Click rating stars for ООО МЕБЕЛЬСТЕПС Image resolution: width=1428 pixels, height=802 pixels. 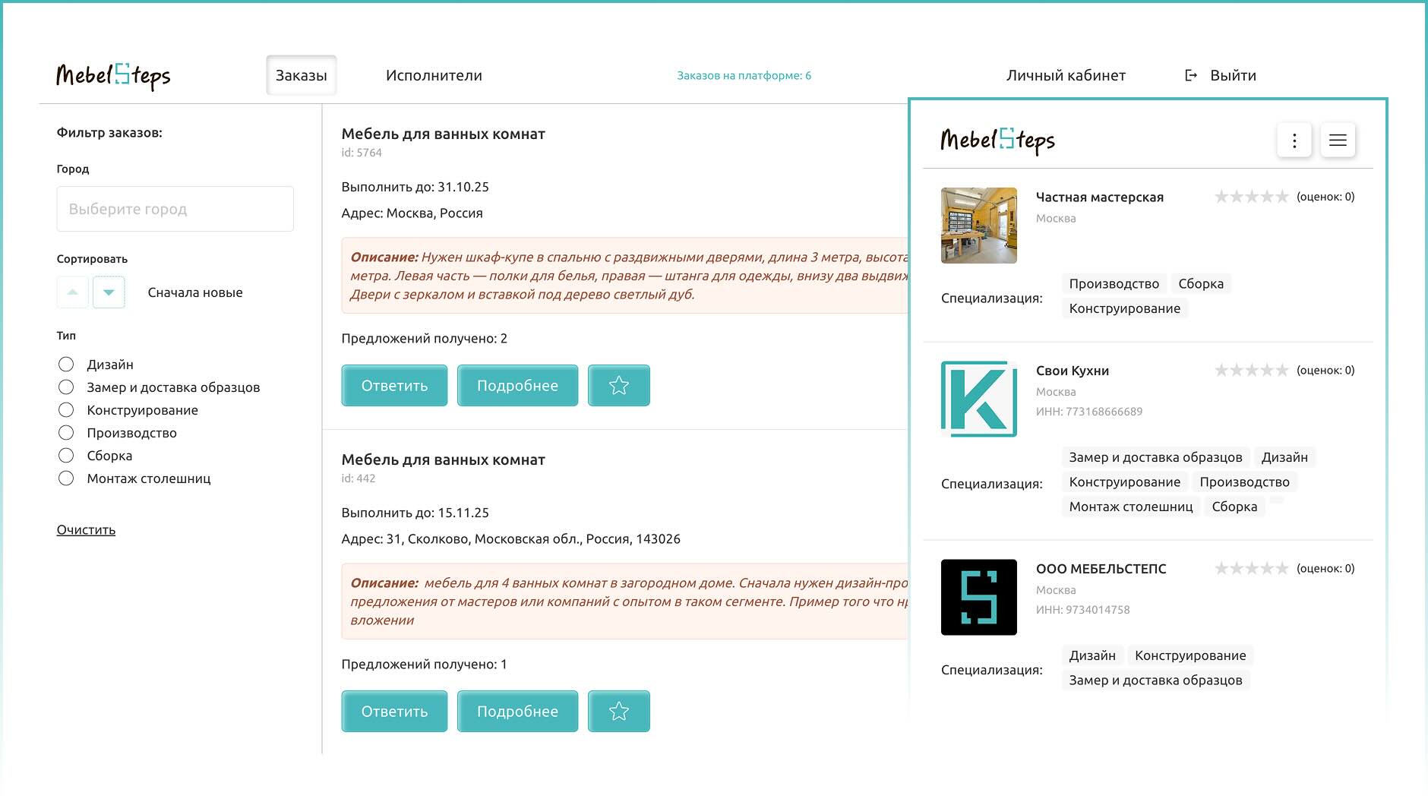(1252, 569)
